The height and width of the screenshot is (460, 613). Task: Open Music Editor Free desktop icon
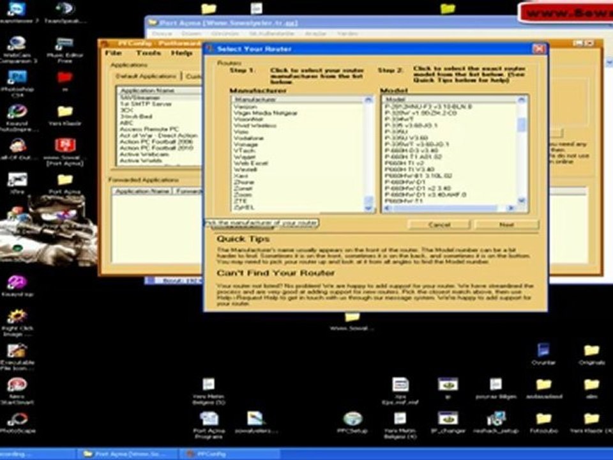[64, 49]
